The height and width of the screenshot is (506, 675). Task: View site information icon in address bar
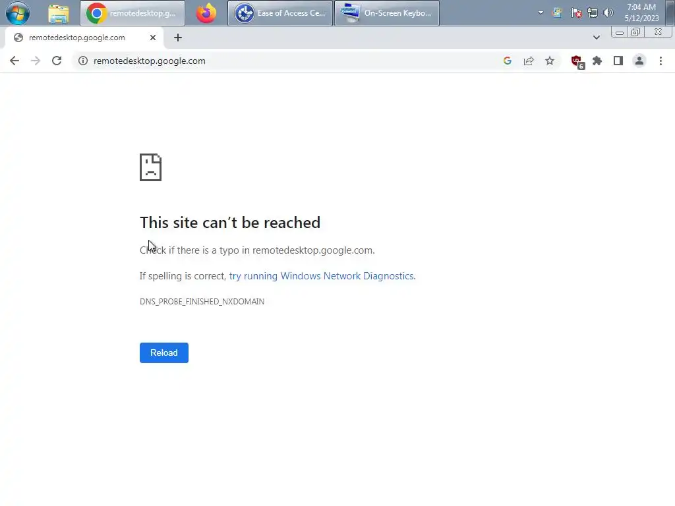click(x=83, y=61)
